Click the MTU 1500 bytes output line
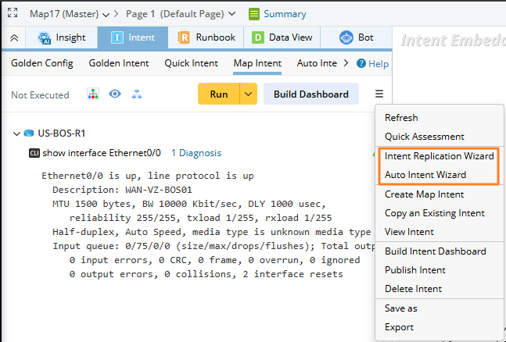The height and width of the screenshot is (342, 506). [x=189, y=204]
